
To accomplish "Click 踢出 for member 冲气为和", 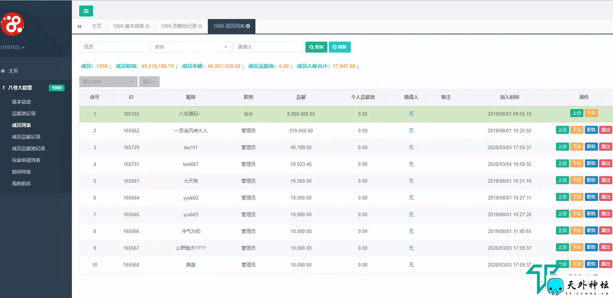I will point(606,230).
